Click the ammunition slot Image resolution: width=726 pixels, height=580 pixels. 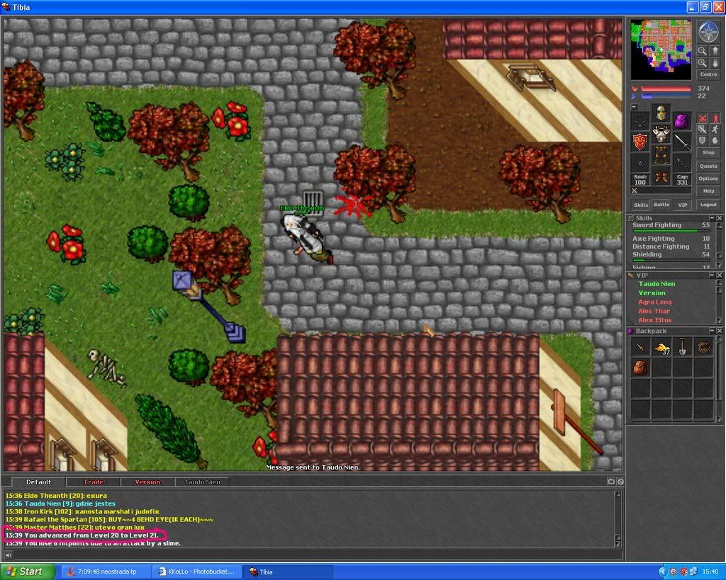[682, 163]
